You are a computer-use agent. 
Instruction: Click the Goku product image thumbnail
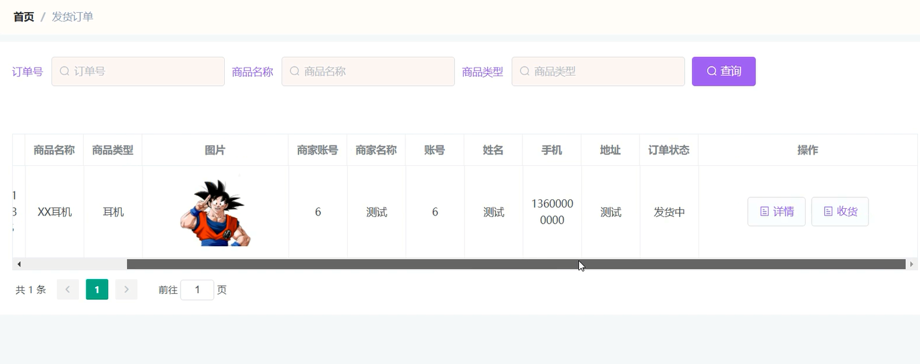click(215, 212)
